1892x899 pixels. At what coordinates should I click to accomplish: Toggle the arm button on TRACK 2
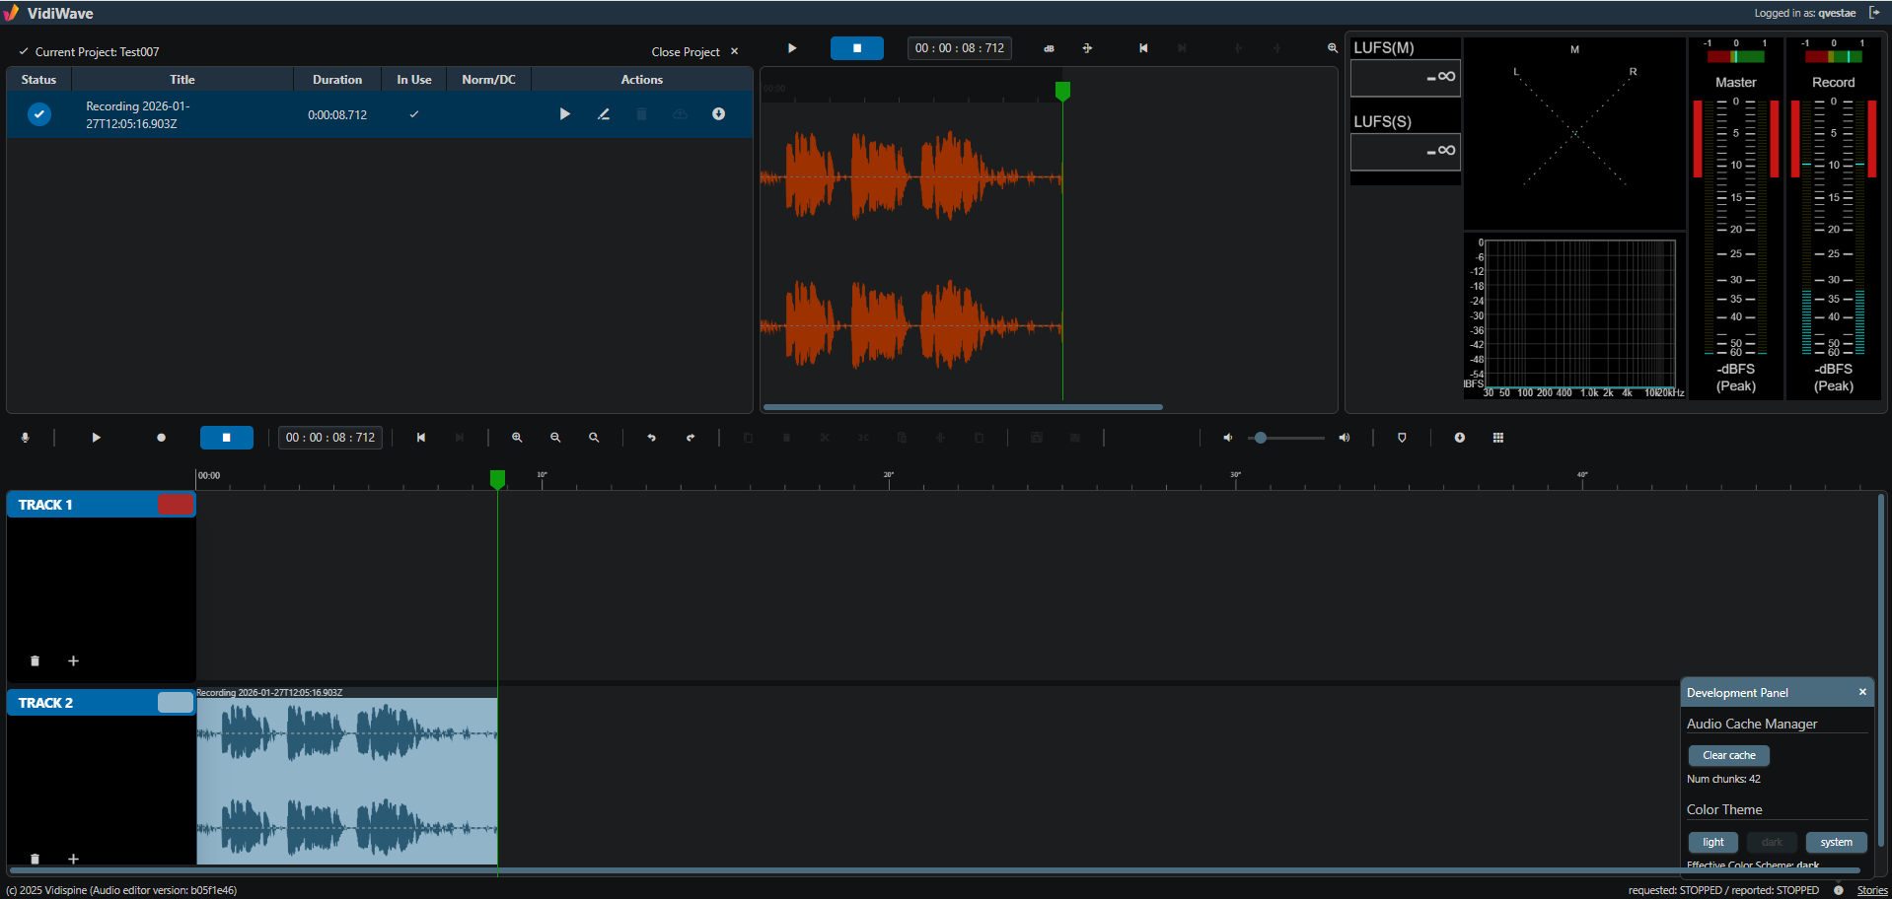point(176,703)
